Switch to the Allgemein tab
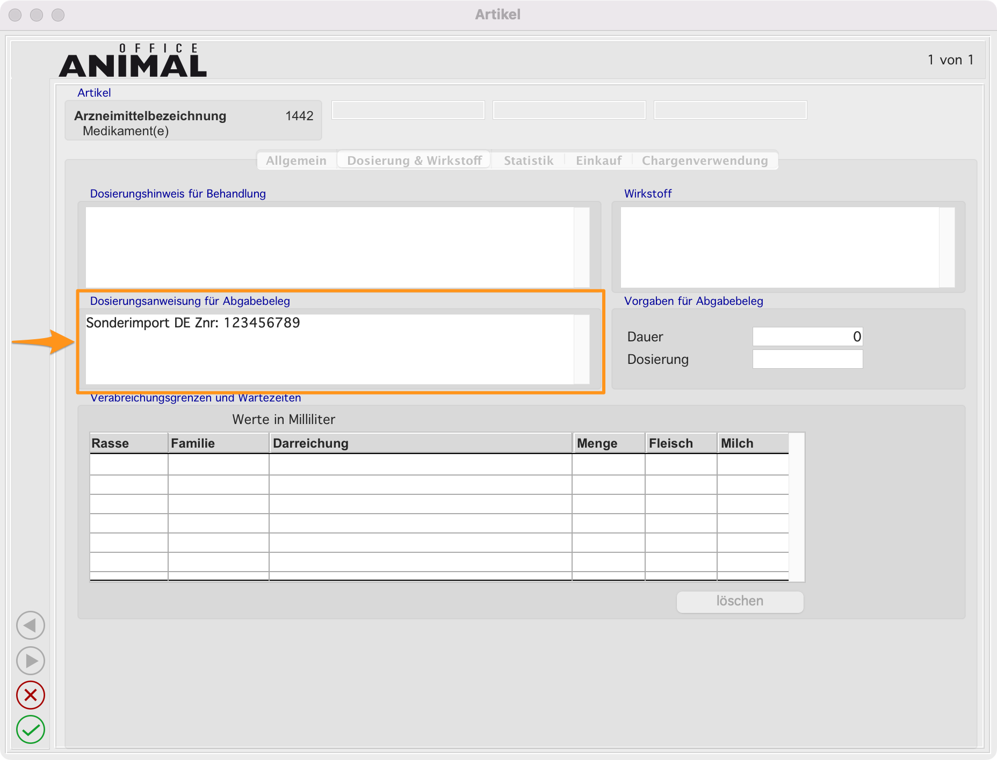Viewport: 997px width, 760px height. (x=296, y=160)
